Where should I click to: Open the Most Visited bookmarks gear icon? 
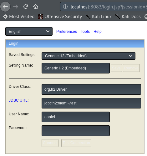tap(5, 17)
